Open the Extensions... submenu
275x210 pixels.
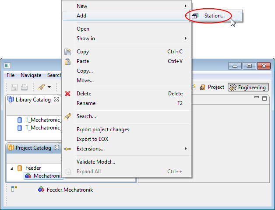127,149
